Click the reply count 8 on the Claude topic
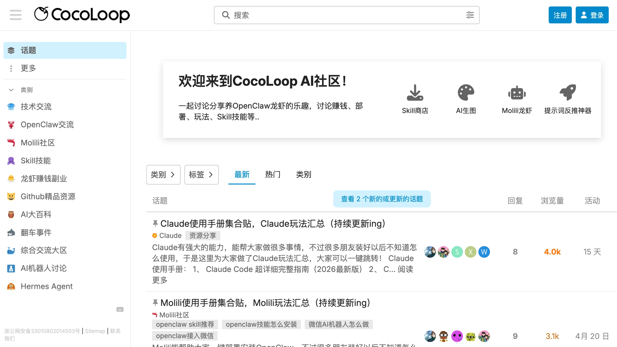 [515, 252]
